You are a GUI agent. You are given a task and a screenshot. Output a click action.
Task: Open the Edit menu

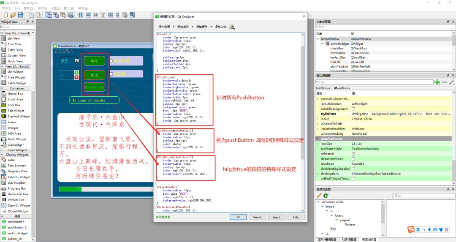[x=17, y=8]
